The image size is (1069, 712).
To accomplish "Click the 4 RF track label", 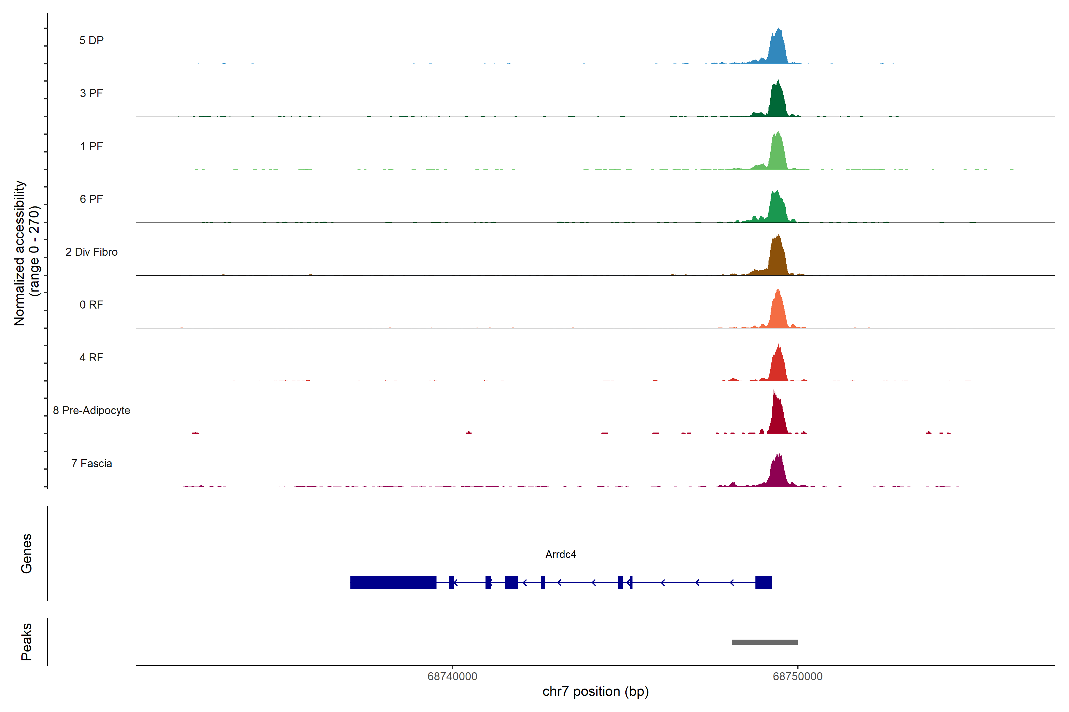I will [x=91, y=357].
